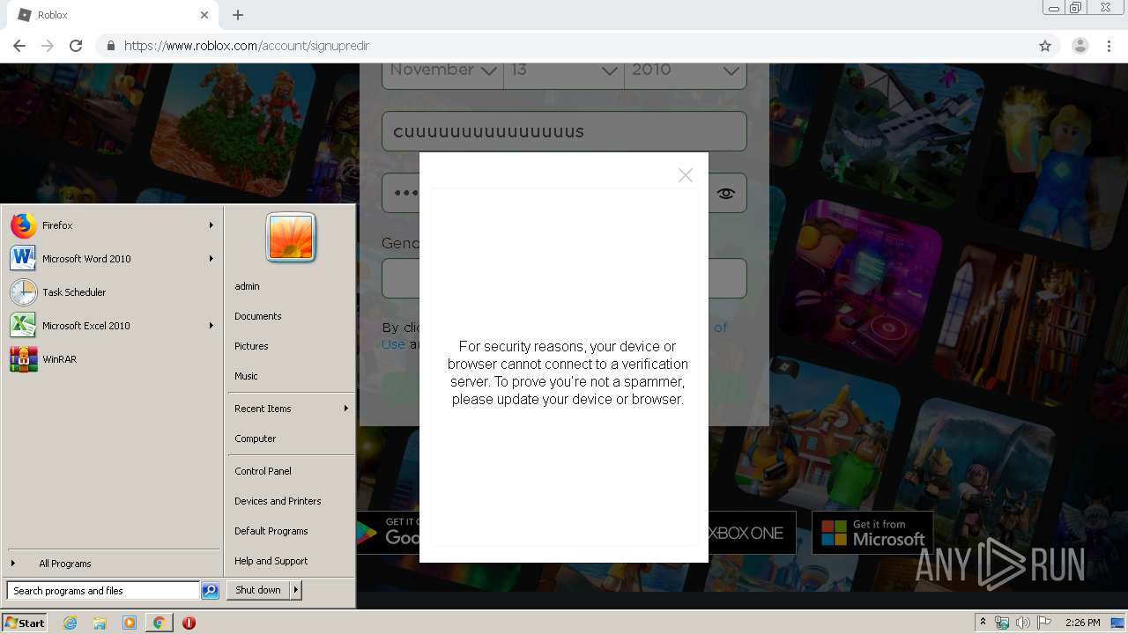Expand Shut down options arrow
The width and height of the screenshot is (1128, 634).
[x=296, y=590]
